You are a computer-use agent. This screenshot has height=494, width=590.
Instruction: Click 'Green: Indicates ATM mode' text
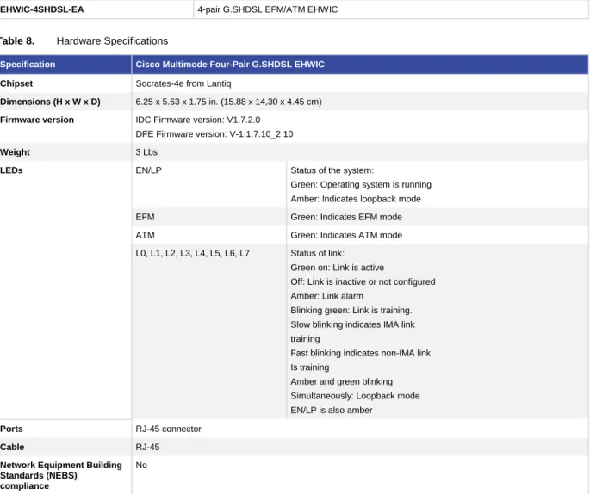coord(346,235)
